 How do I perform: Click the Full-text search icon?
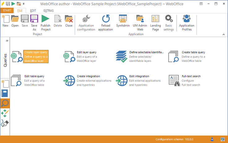[174, 80]
